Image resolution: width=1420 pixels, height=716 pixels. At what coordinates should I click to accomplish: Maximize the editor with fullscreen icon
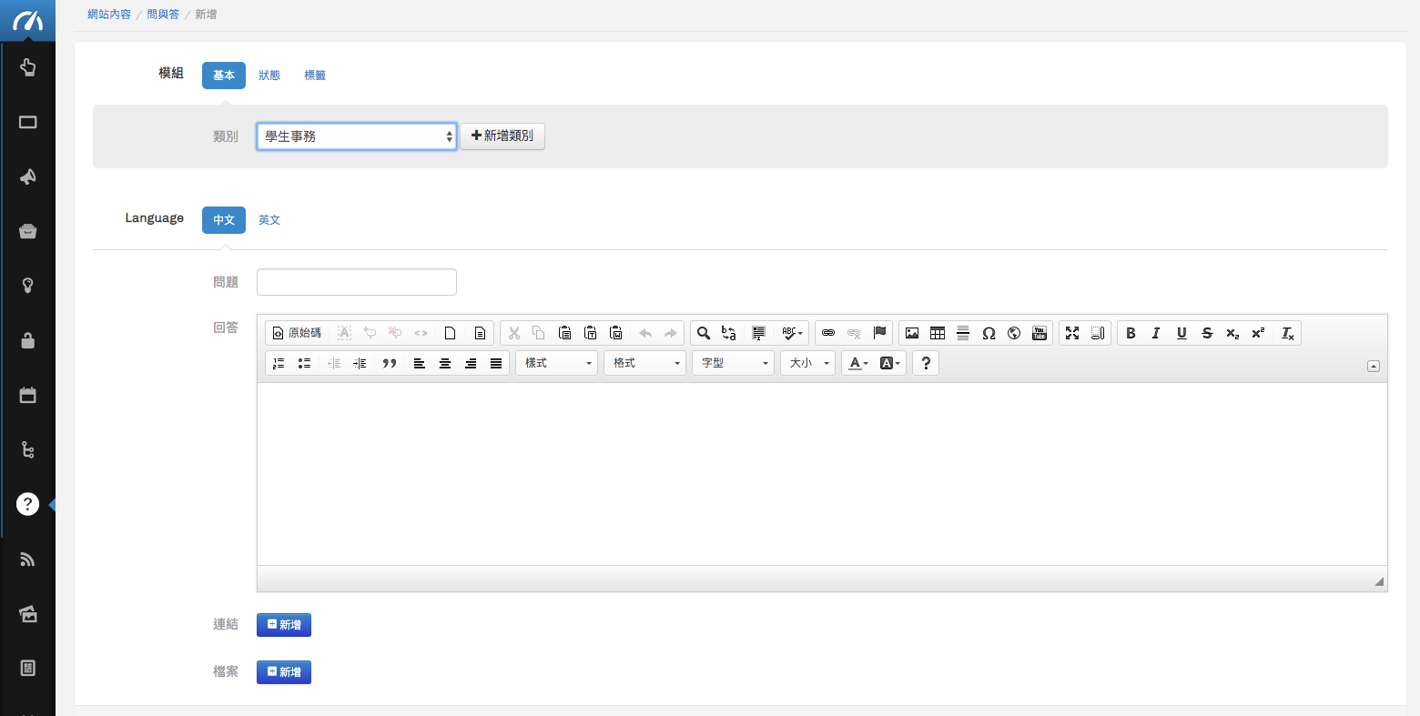pos(1072,333)
